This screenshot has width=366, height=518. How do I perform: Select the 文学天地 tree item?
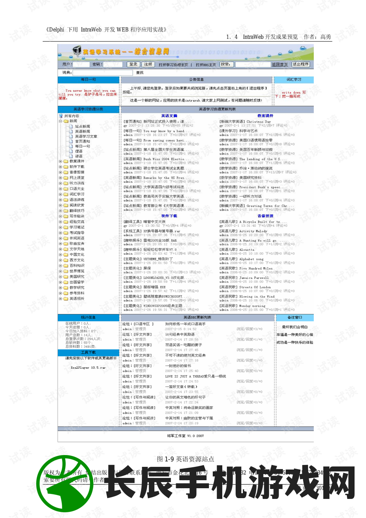(77, 249)
